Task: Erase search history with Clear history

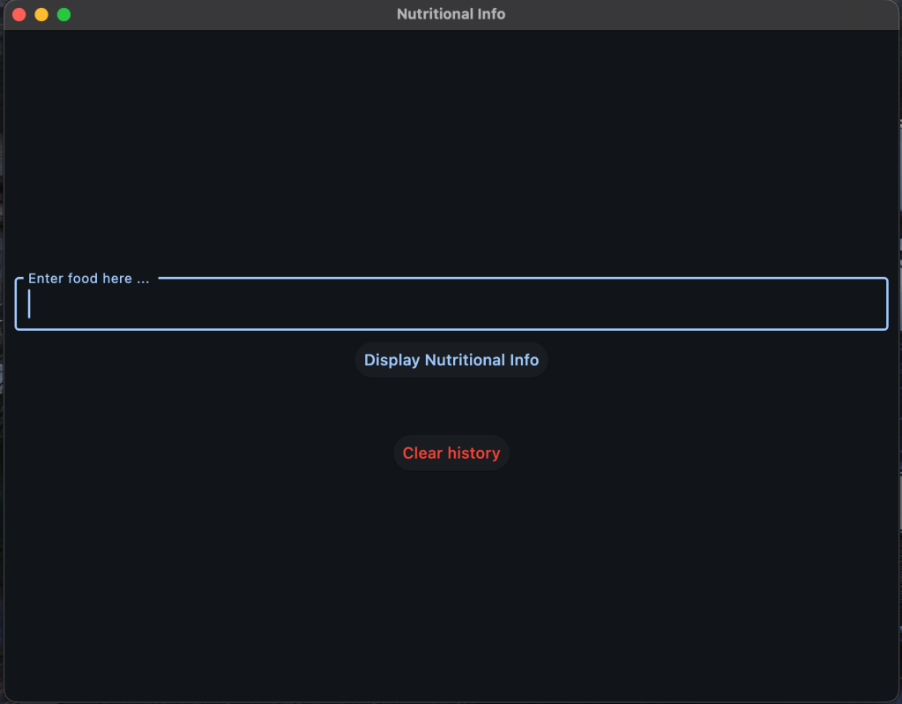Action: 451,453
